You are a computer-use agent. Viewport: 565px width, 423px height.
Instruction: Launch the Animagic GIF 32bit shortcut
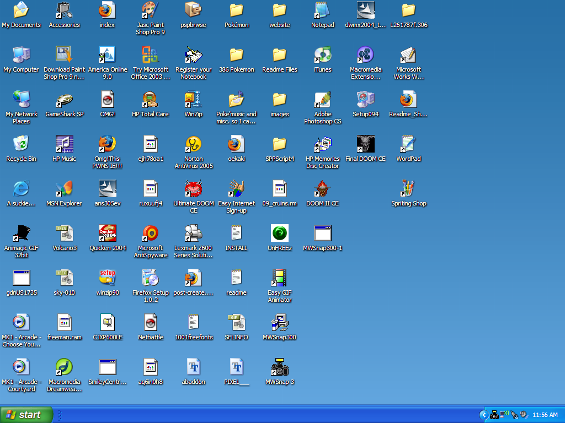point(22,233)
